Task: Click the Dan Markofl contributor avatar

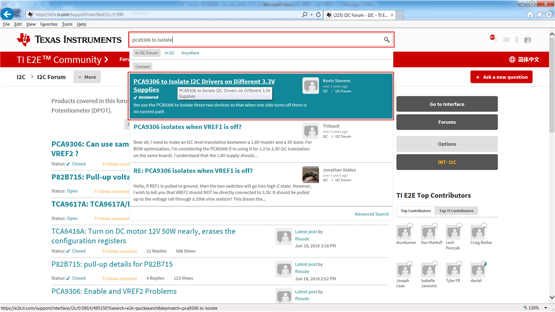Action: tap(429, 232)
